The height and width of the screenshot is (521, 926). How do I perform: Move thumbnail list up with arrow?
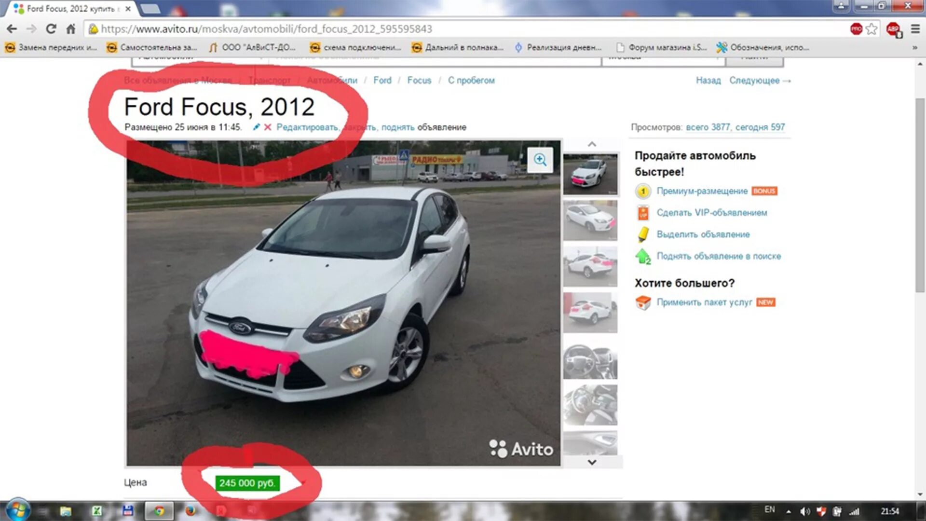click(x=592, y=144)
